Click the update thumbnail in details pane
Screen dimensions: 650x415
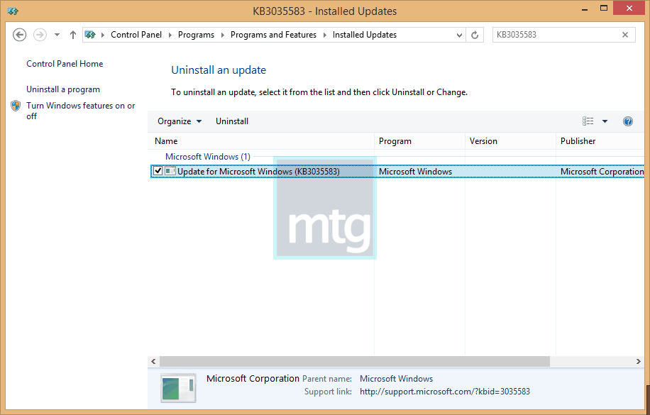[178, 387]
